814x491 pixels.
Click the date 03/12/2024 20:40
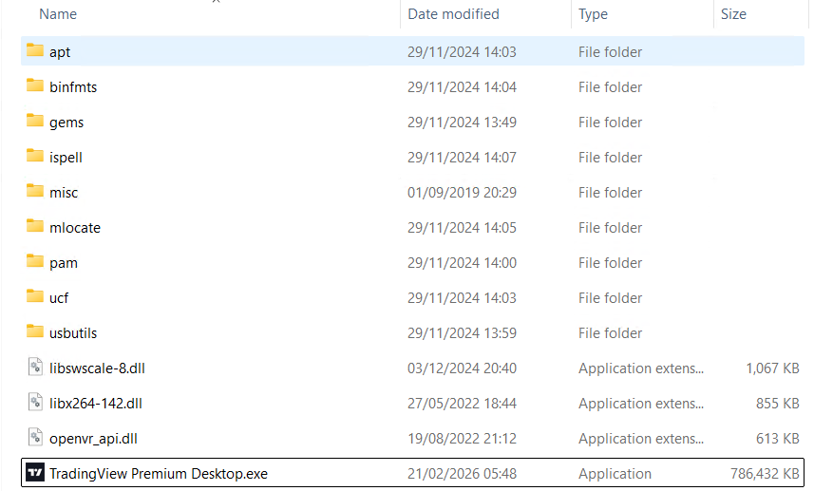462,368
